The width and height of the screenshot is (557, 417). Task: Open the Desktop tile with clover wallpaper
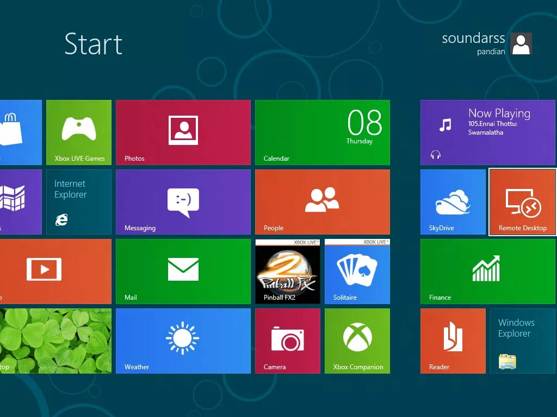[x=55, y=341]
